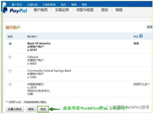Viewport: 154px width, 114px height.
Task: Select the 中国招商银行 radio button
Action: pyautogui.click(x=10, y=84)
